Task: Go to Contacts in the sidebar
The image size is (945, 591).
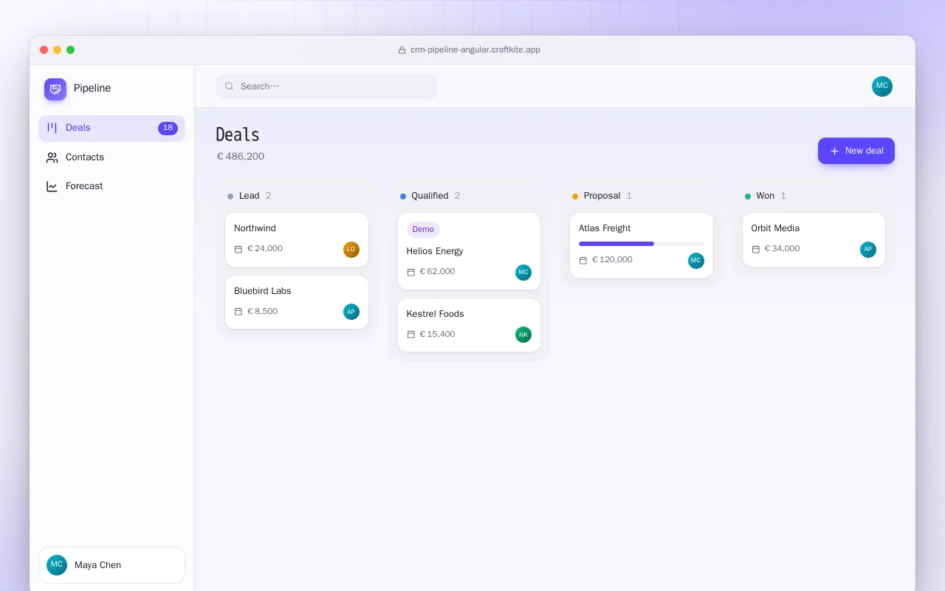Action: (111, 157)
